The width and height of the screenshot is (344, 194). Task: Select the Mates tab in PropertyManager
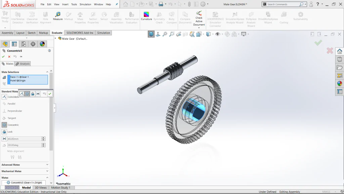coord(7,64)
